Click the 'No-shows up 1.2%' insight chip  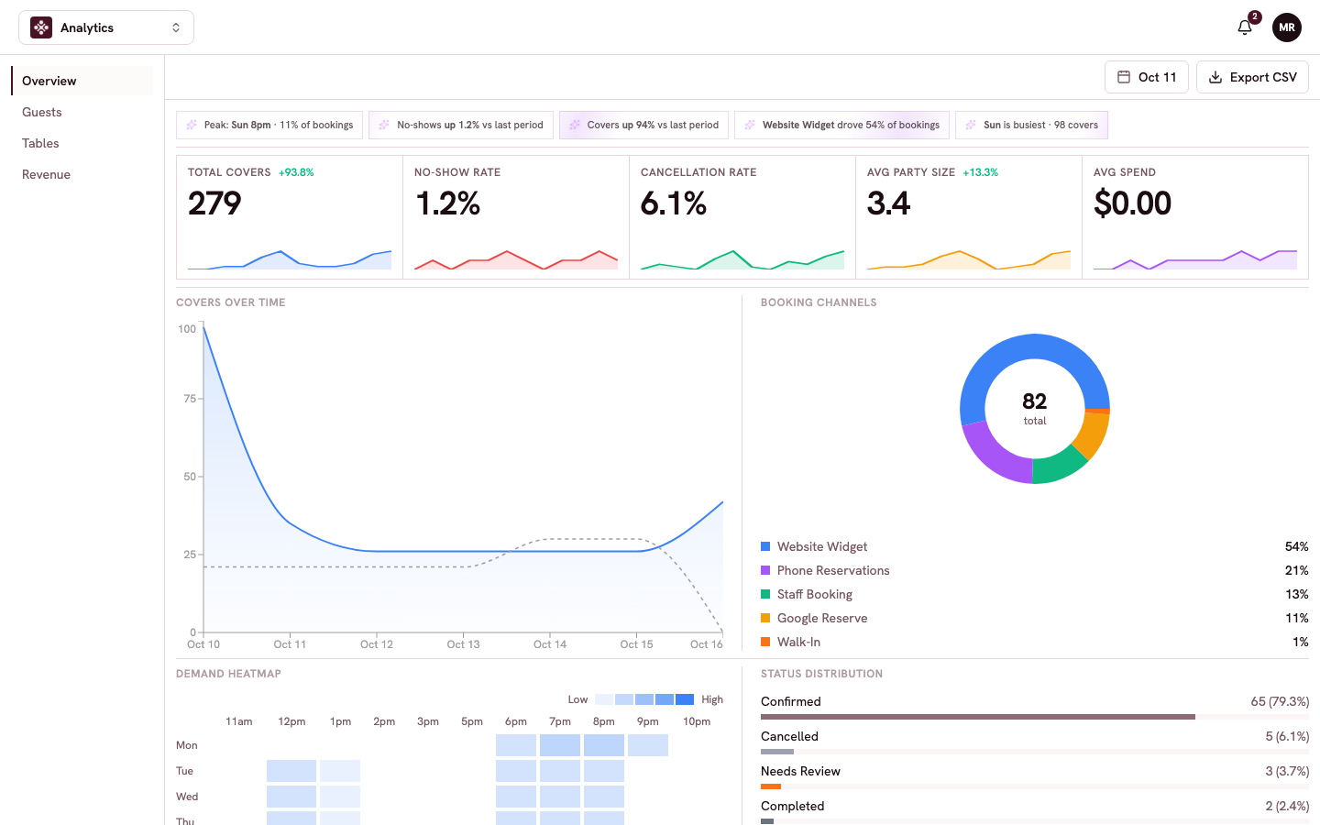pos(460,125)
